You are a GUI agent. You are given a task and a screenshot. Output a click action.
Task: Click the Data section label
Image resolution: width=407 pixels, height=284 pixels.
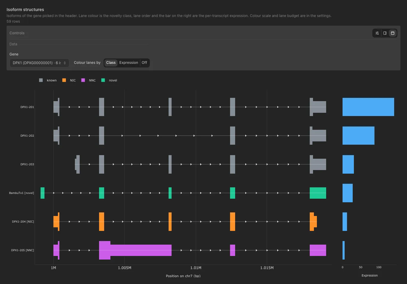13,44
